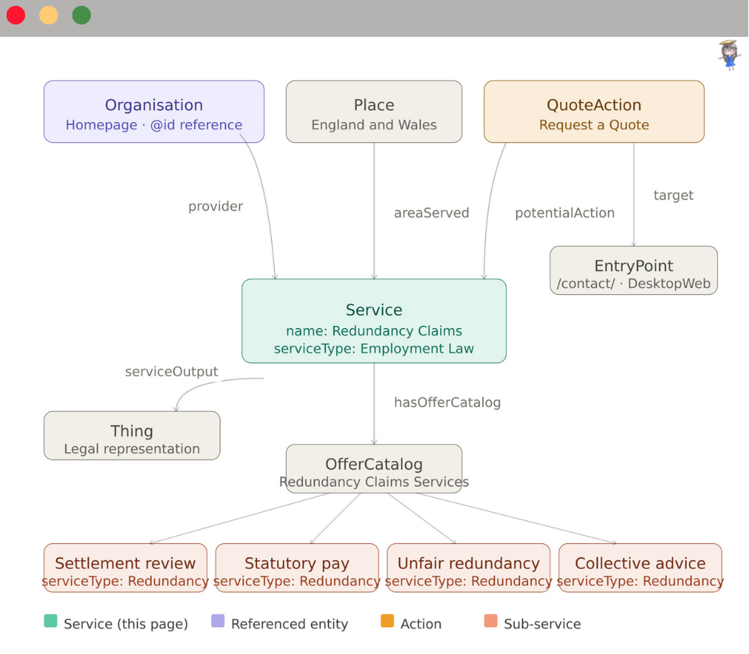Open the QuoteAction Request a Quote node
The width and height of the screenshot is (749, 654).
(593, 111)
